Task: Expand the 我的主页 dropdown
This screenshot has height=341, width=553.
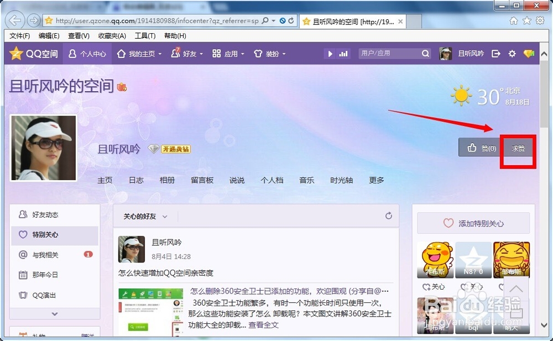Action: tap(158, 53)
